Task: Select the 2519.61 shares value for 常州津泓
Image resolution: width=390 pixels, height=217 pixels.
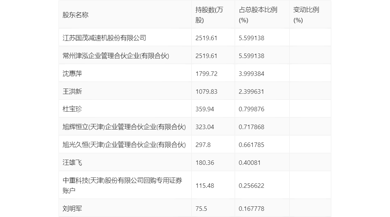Action: pos(206,56)
